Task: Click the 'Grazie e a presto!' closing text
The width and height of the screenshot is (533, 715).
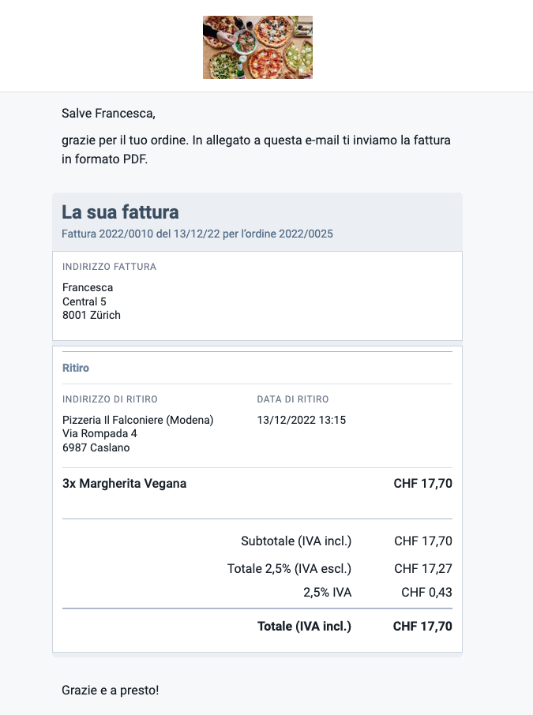Action: click(x=110, y=690)
